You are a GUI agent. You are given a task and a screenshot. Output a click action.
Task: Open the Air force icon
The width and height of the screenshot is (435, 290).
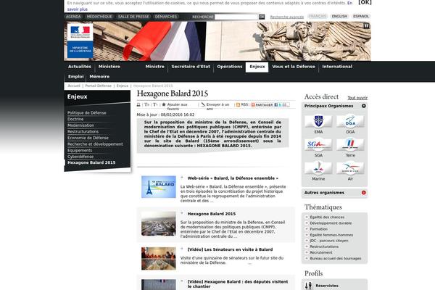(350, 168)
